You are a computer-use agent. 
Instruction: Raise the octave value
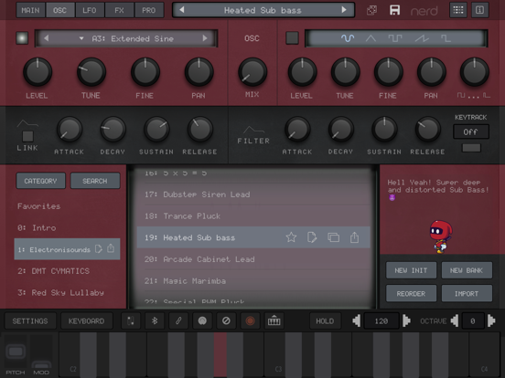(491, 320)
